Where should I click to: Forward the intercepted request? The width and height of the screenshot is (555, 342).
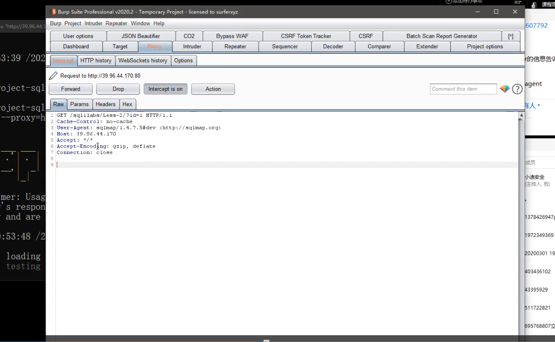(x=70, y=89)
